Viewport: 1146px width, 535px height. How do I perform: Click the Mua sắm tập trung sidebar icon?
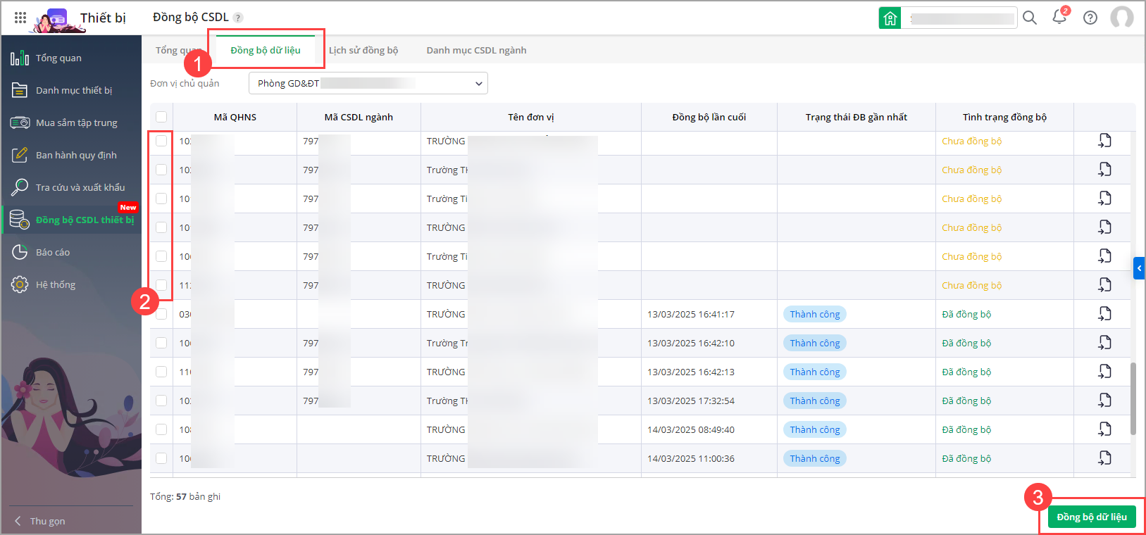[20, 122]
